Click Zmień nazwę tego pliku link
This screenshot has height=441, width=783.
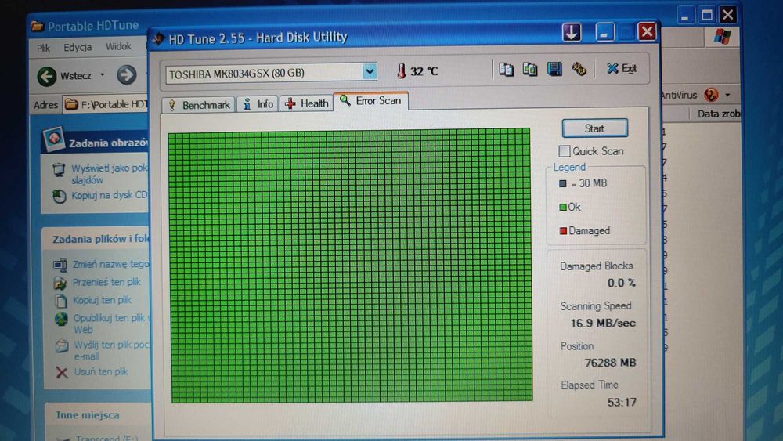[110, 264]
